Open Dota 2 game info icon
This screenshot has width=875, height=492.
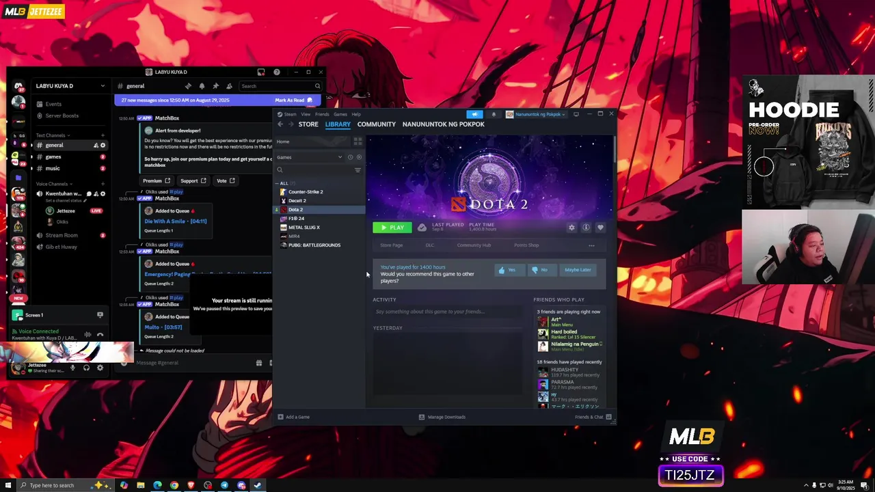586,228
